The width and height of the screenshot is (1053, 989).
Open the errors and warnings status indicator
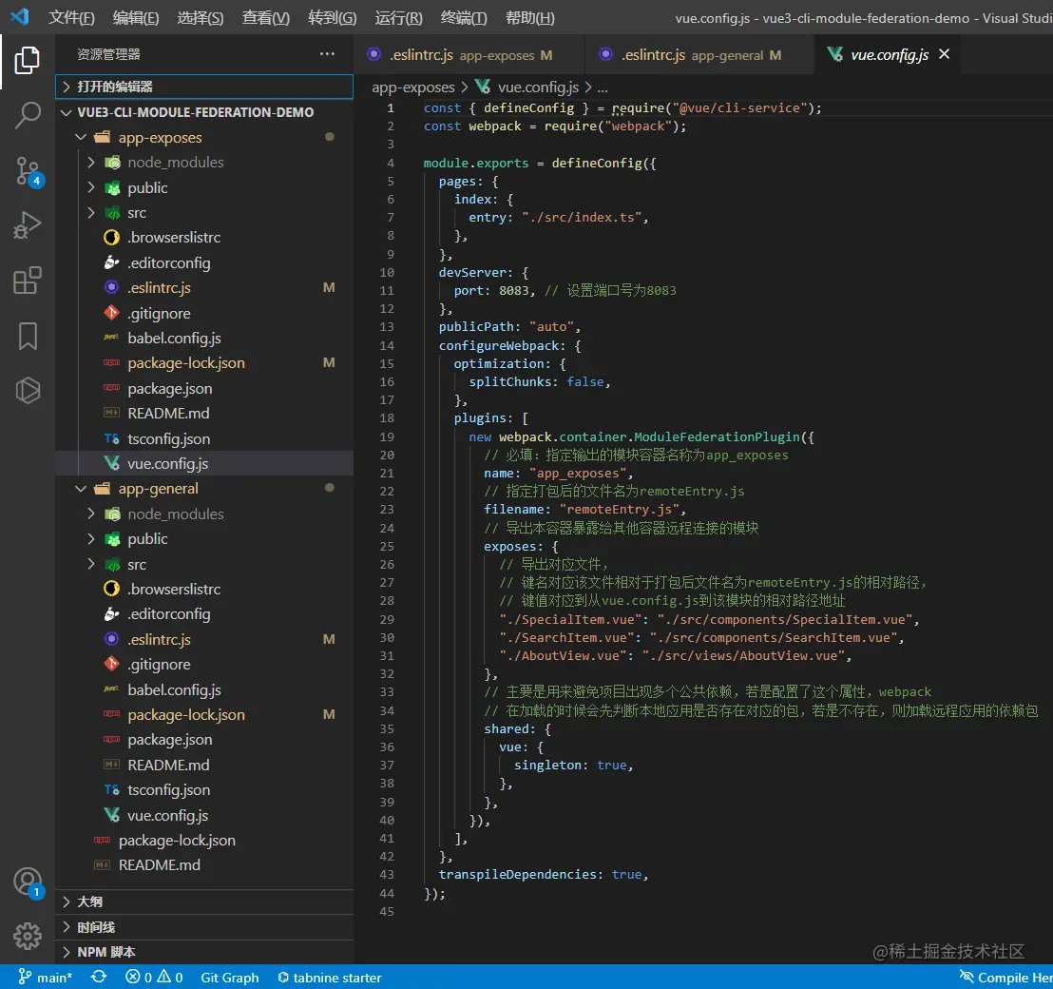pyautogui.click(x=154, y=977)
